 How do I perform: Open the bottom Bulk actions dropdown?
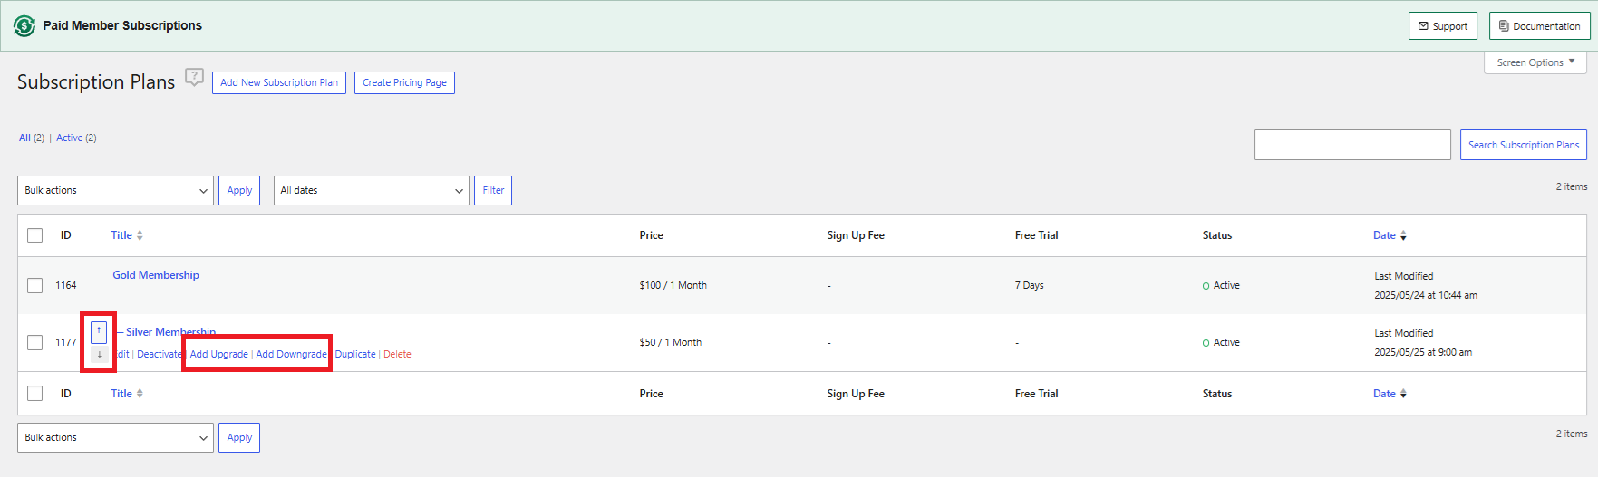click(x=115, y=438)
